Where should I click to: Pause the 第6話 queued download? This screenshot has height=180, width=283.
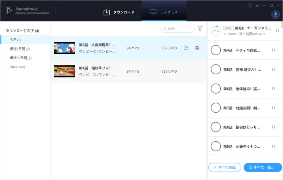273,89
